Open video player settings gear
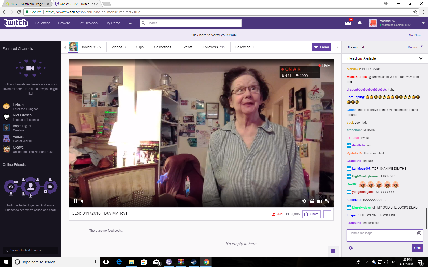 coord(304,201)
